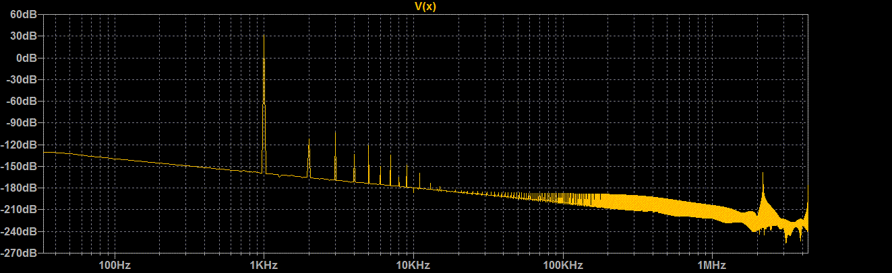This screenshot has height=273, width=892.
Task: Click the -30dB vertical axis label
Action: pos(22,79)
